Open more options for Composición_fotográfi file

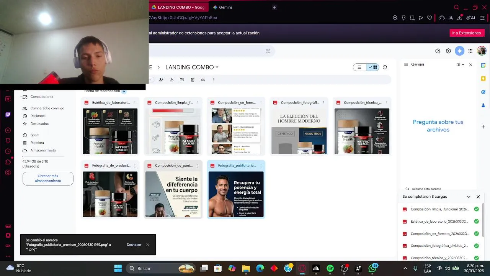(x=323, y=103)
